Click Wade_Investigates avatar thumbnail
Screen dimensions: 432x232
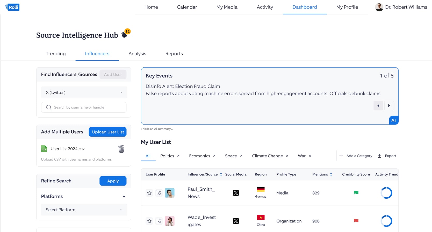(x=170, y=221)
